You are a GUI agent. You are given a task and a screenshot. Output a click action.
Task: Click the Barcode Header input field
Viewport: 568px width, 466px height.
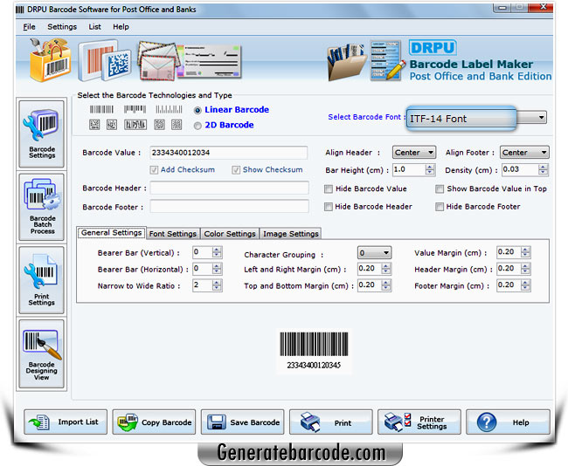(x=229, y=188)
